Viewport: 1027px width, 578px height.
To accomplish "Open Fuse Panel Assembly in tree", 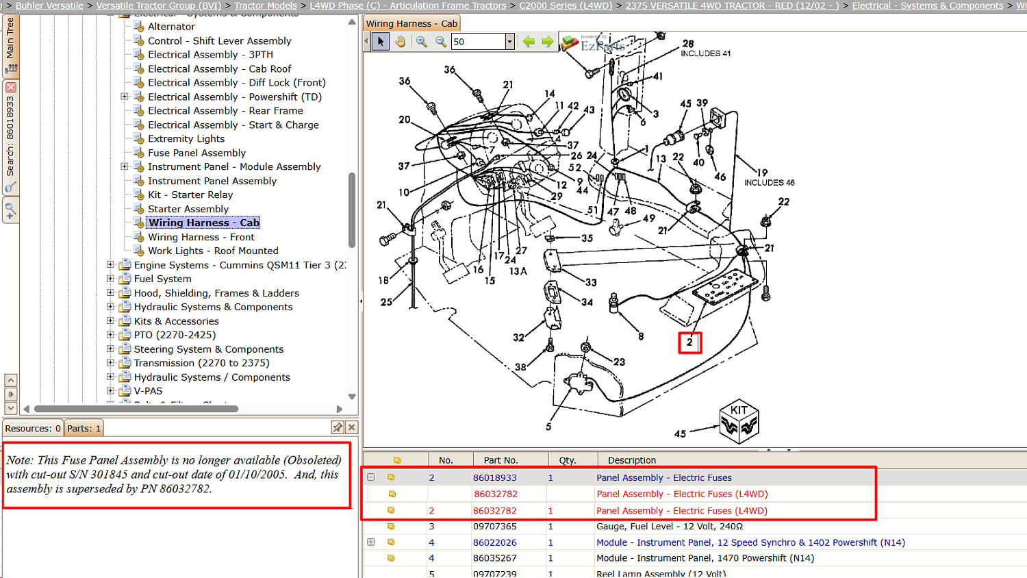I will pos(196,153).
